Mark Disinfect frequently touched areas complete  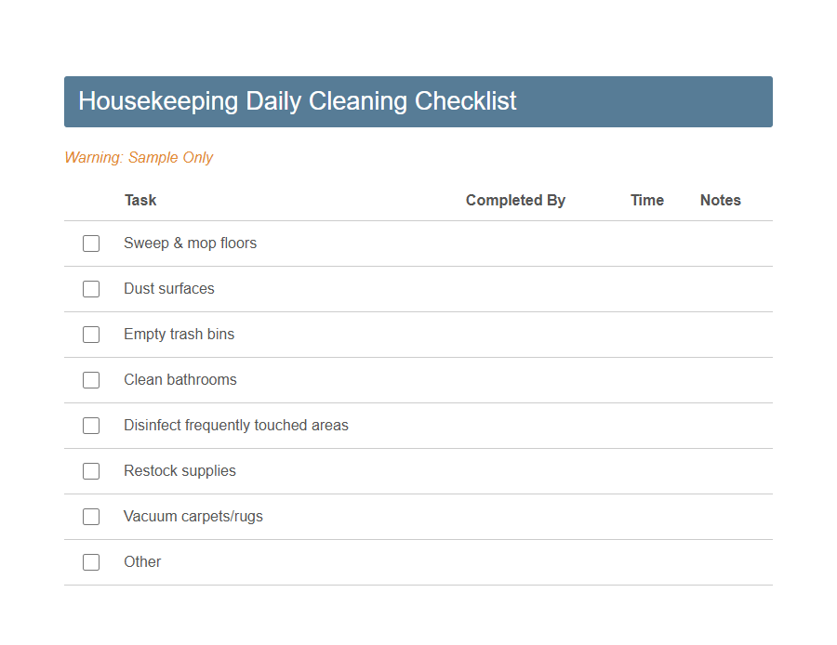[90, 425]
